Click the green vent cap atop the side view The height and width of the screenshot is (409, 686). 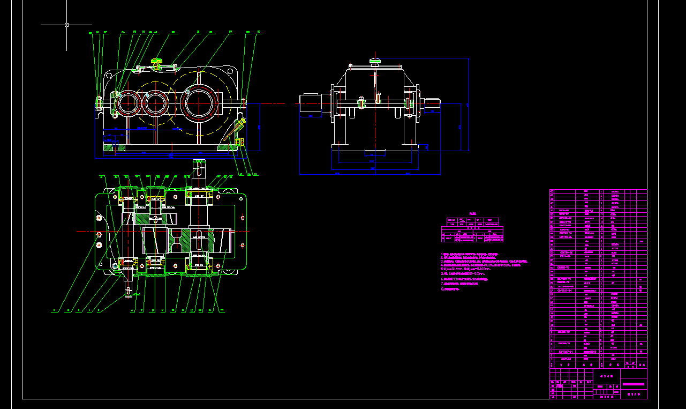(x=375, y=61)
